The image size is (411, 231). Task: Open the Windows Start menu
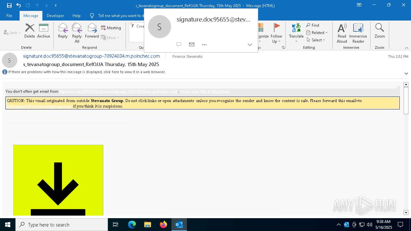(x=8, y=225)
